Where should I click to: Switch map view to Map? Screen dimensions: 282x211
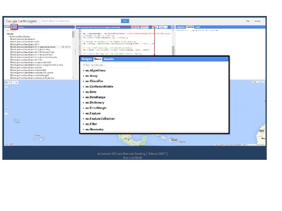tap(255, 82)
